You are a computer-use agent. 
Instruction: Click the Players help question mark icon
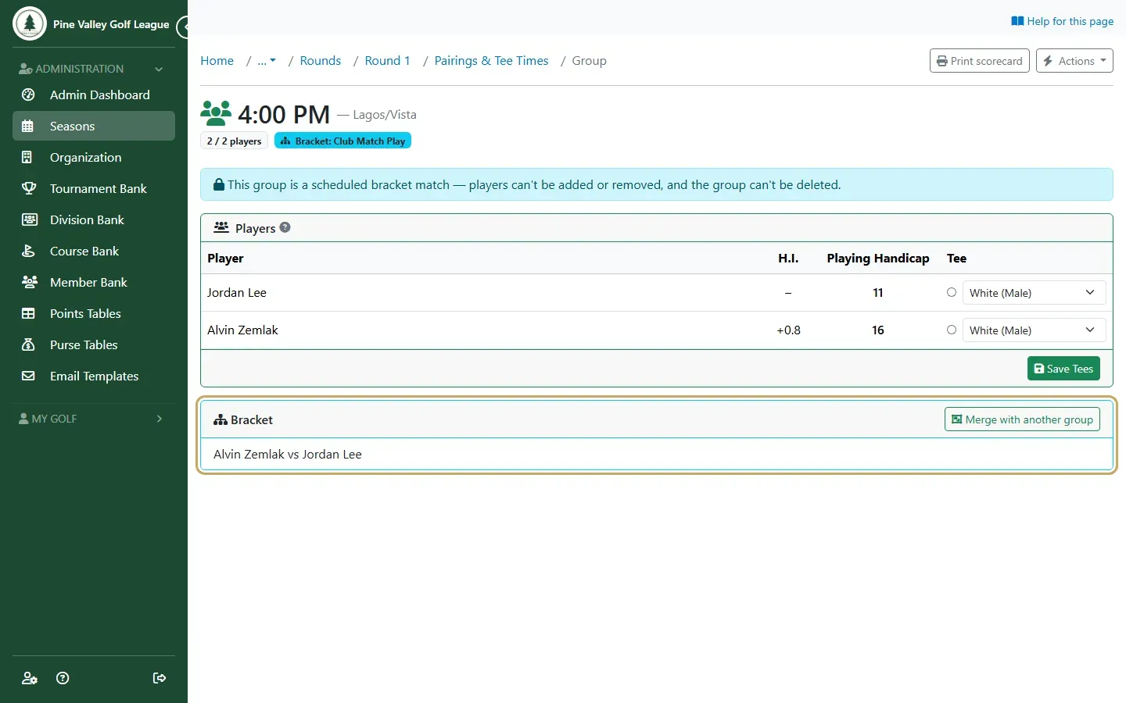(285, 227)
